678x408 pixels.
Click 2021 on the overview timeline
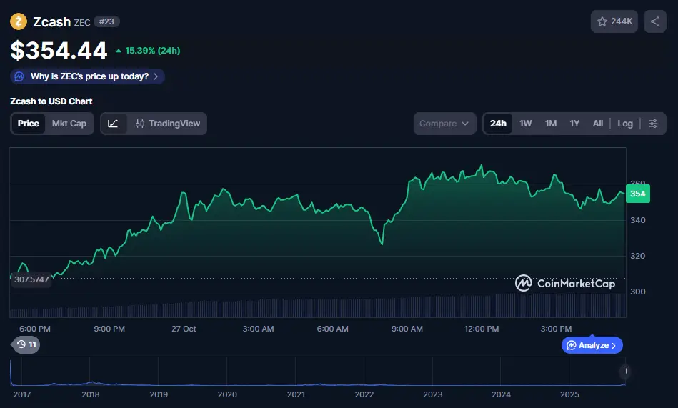pos(296,394)
